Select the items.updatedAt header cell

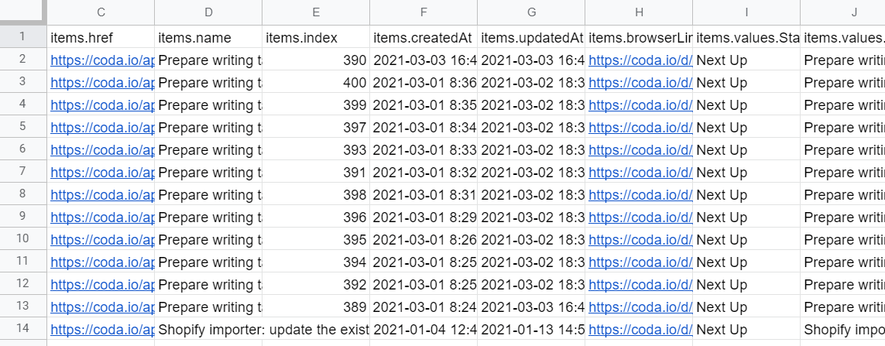531,37
